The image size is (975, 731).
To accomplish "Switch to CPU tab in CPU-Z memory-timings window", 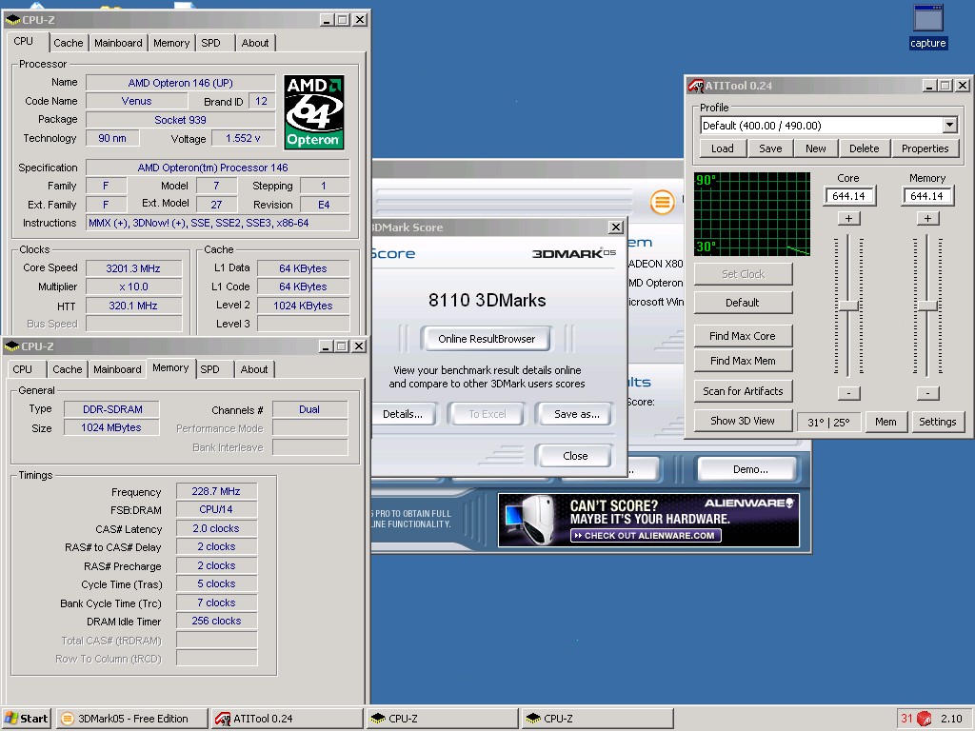I will (x=23, y=369).
